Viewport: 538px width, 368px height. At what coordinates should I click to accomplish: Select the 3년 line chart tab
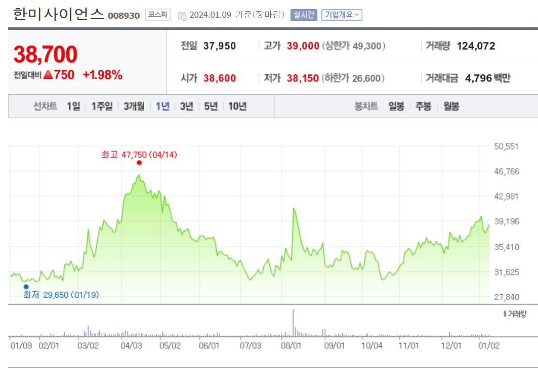coord(187,106)
